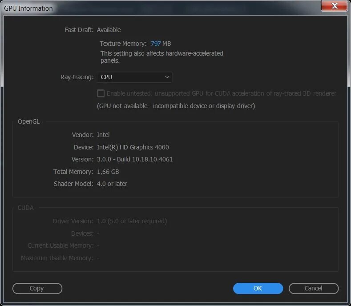This screenshot has height=306, width=351.
Task: Click the GPU not available message
Action: point(176,106)
